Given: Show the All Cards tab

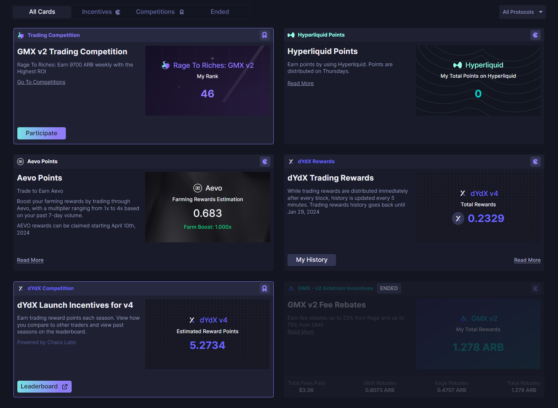Looking at the screenshot, I should [42, 12].
